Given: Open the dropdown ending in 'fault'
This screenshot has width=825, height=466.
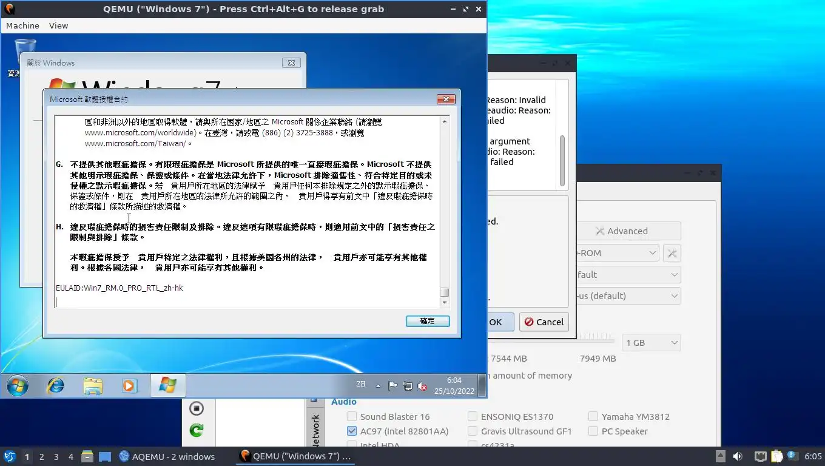Looking at the screenshot, I should pos(628,274).
